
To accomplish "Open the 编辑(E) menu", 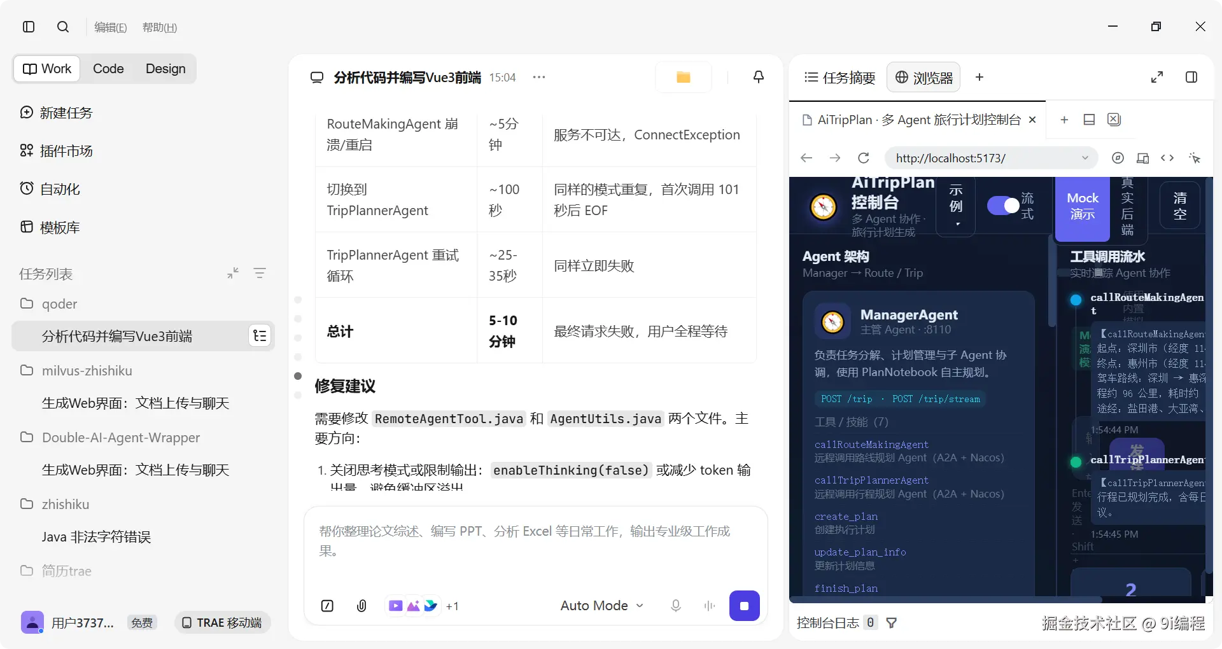I will point(111,27).
